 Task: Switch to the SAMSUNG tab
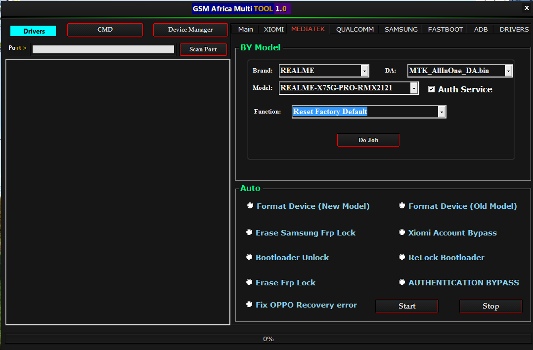(x=401, y=29)
